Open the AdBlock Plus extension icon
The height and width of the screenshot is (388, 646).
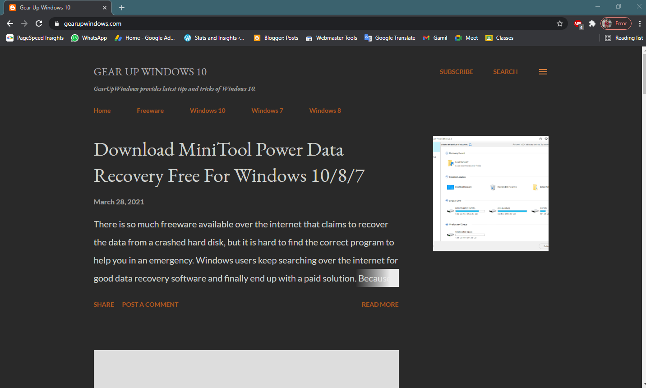coord(578,24)
